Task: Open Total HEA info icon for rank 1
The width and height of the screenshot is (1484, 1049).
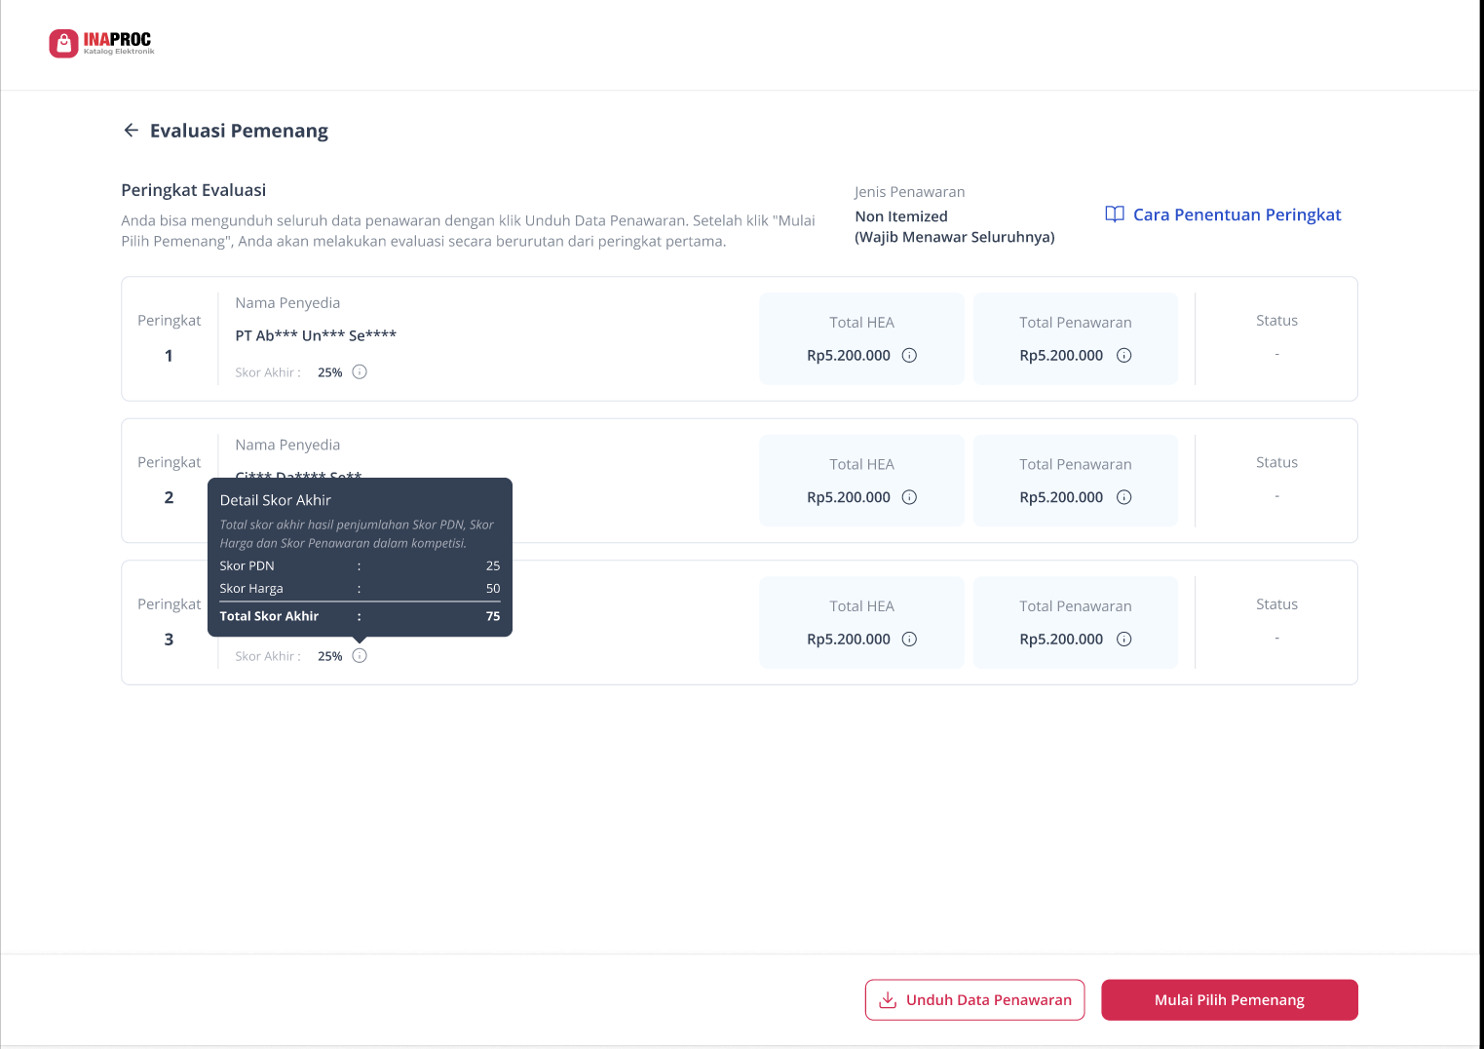Action: 909,355
